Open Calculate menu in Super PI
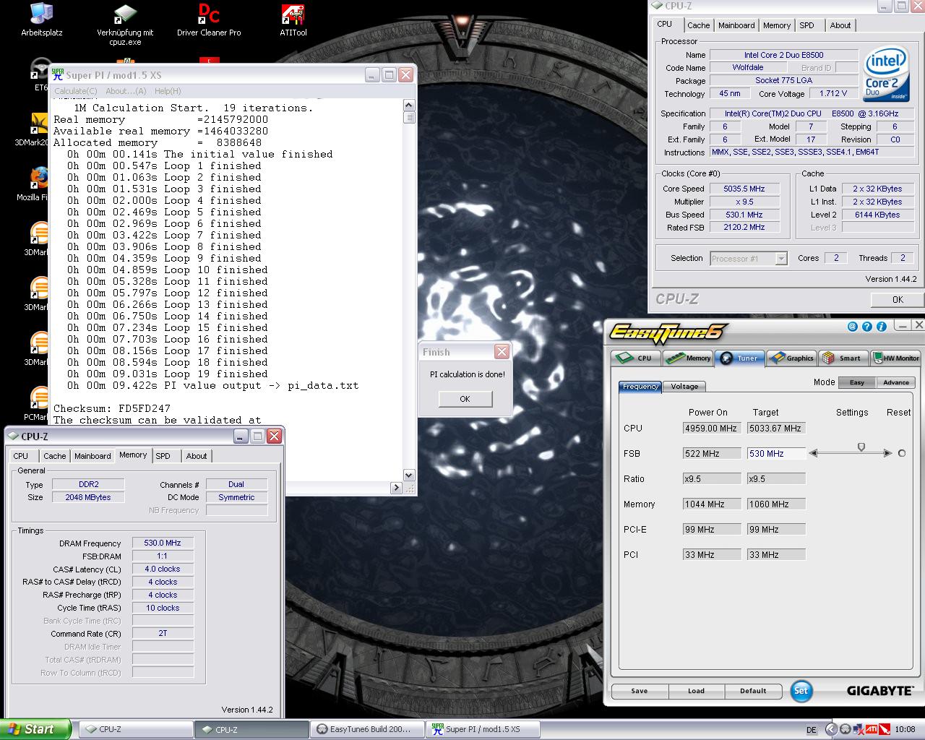The image size is (925, 740). coord(76,91)
